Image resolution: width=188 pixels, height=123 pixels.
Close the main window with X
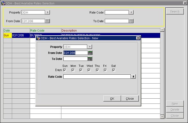click(x=185, y=3)
